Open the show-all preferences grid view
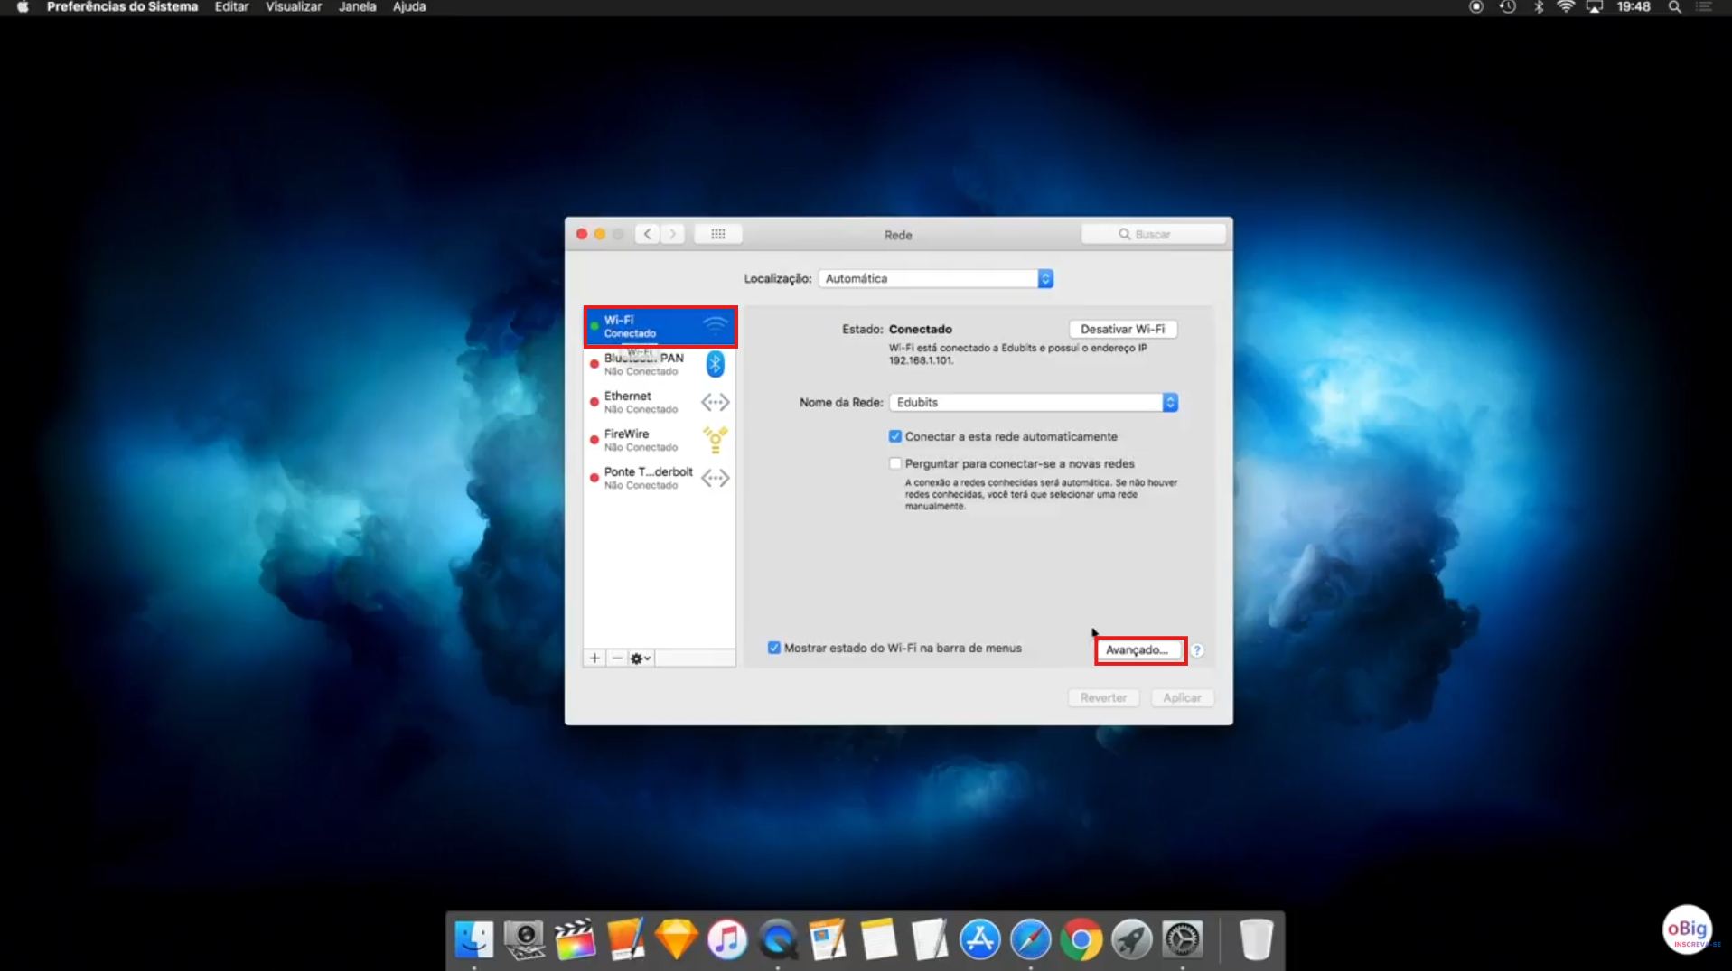Viewport: 1732px width, 971px height. coord(717,234)
